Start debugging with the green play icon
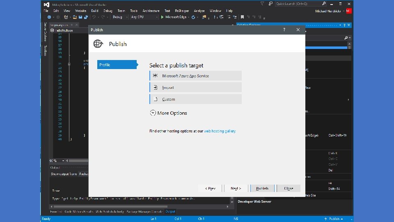 tap(162, 17)
